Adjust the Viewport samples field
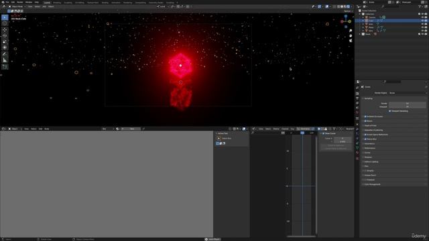The height and width of the screenshot is (241, 429). pyautogui.click(x=408, y=107)
